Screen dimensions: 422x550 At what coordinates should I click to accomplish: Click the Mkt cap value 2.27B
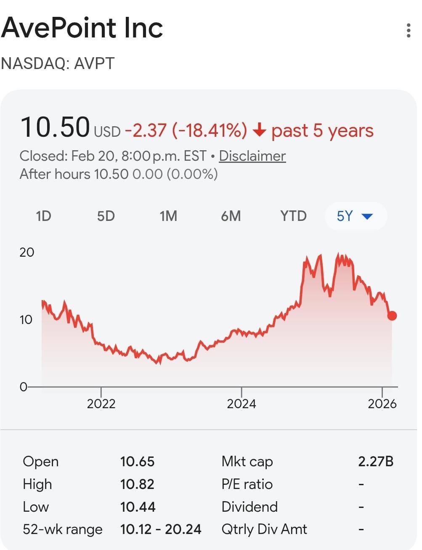375,462
